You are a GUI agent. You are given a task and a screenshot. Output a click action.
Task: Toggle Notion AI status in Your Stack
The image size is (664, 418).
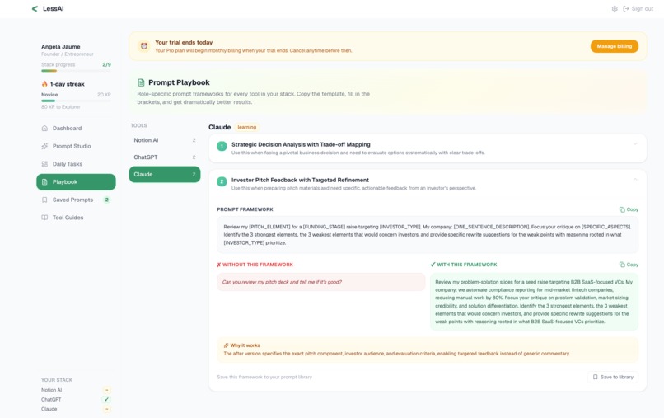(x=107, y=390)
